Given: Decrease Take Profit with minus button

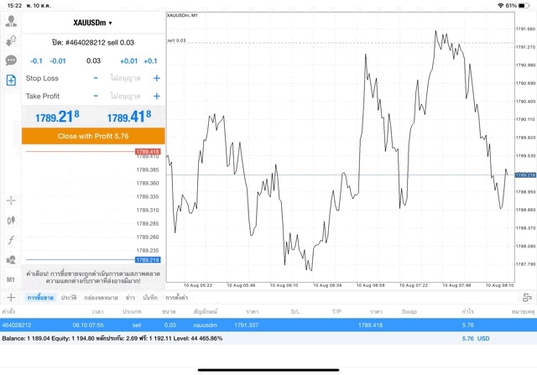Looking at the screenshot, I should coord(96,96).
